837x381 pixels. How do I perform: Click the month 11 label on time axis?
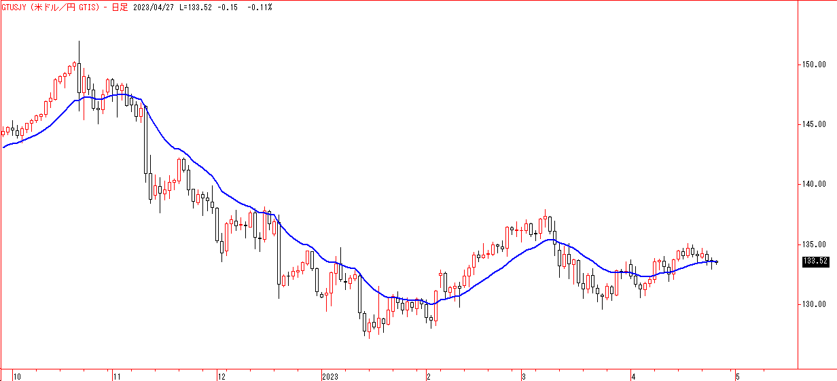click(116, 376)
